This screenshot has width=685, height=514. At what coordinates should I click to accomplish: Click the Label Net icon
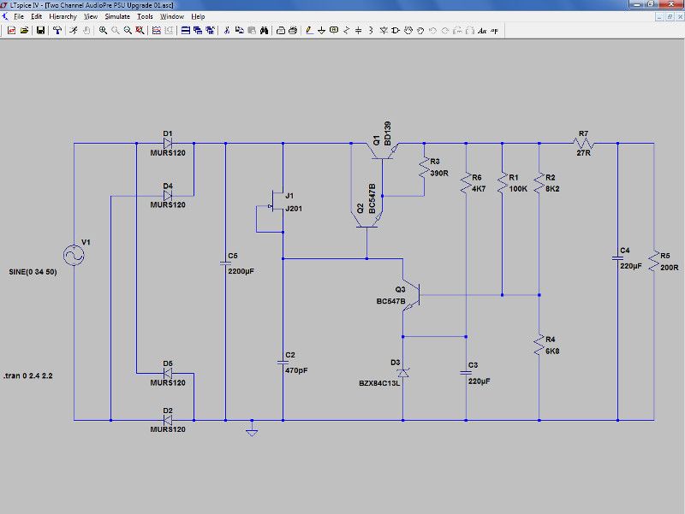334,31
